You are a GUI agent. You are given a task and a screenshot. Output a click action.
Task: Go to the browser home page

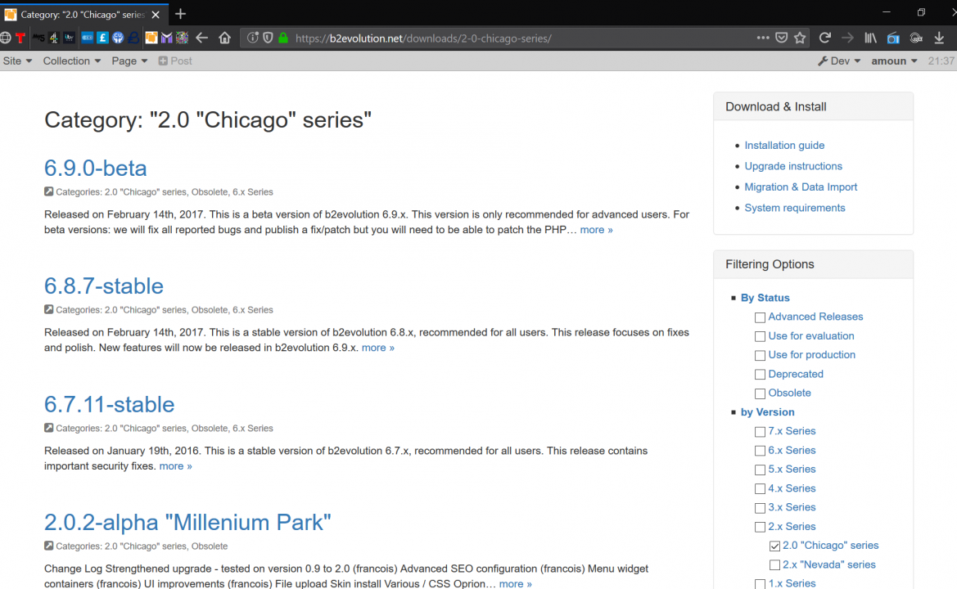(224, 38)
